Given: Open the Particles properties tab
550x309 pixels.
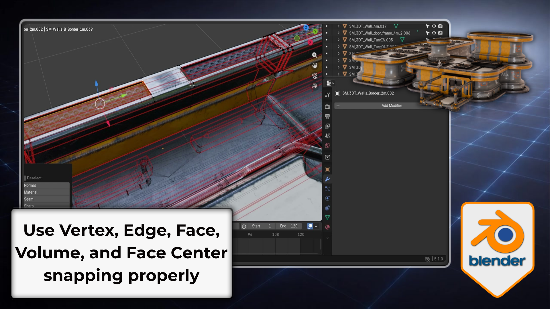Looking at the screenshot, I should click(x=327, y=189).
